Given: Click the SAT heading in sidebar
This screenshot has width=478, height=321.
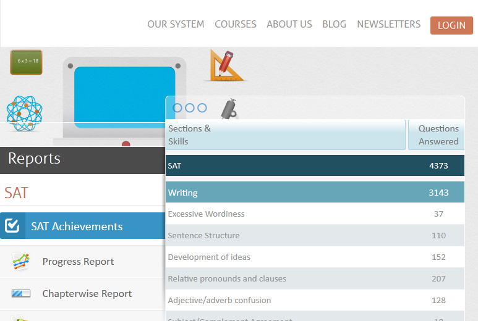Looking at the screenshot, I should tap(17, 193).
